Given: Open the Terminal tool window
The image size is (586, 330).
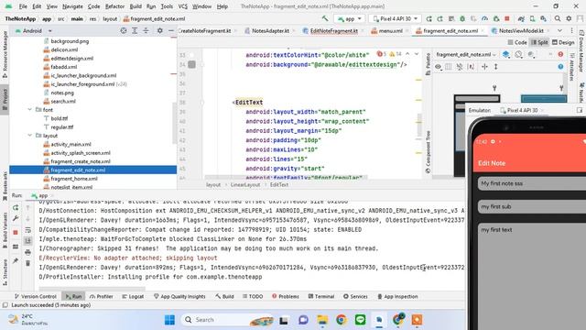Looking at the screenshot, I should (321, 296).
